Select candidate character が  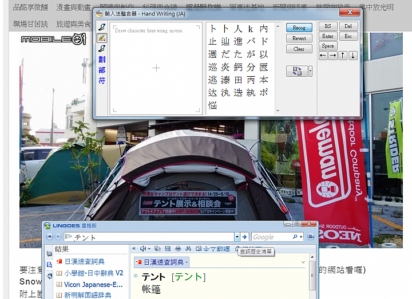(251, 54)
